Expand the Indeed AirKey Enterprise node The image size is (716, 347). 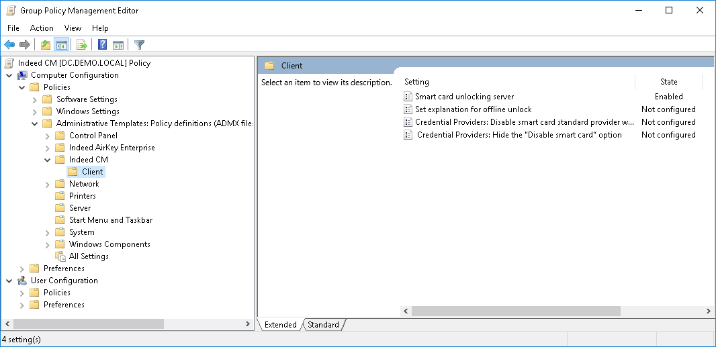coord(48,148)
